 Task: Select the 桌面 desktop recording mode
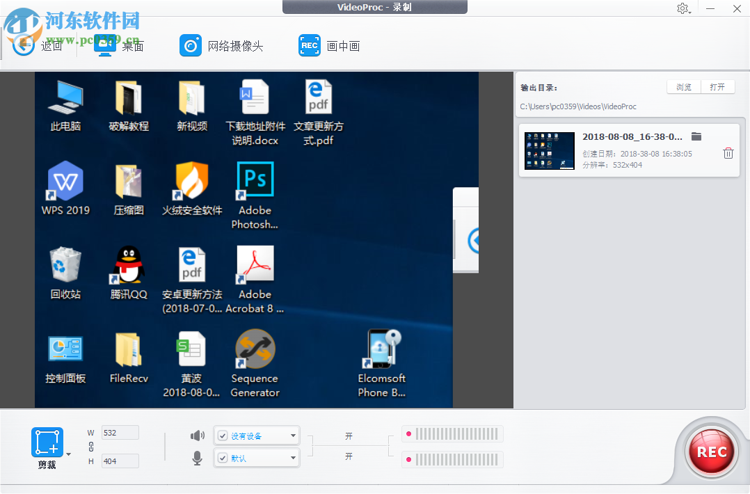pos(118,46)
